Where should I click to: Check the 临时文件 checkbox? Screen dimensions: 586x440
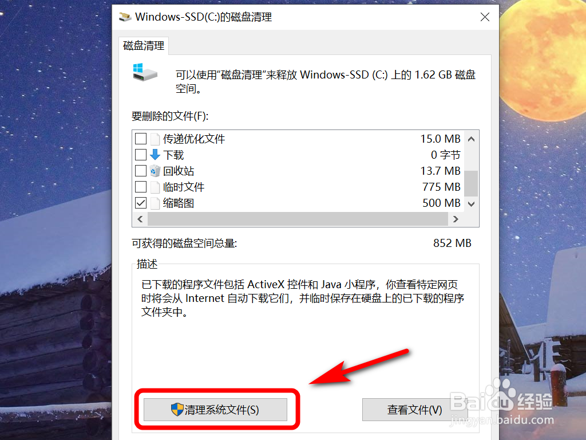point(141,187)
